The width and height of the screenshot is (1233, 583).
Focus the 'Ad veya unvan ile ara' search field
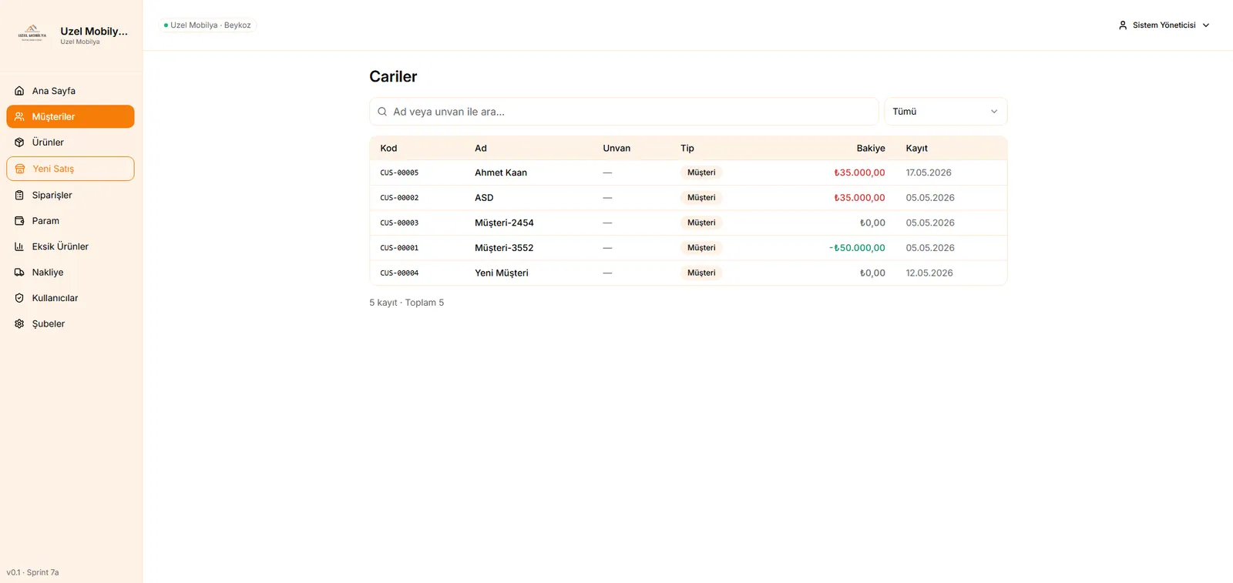click(624, 112)
